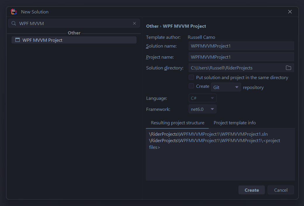Click the Solution name field

[x=241, y=46]
